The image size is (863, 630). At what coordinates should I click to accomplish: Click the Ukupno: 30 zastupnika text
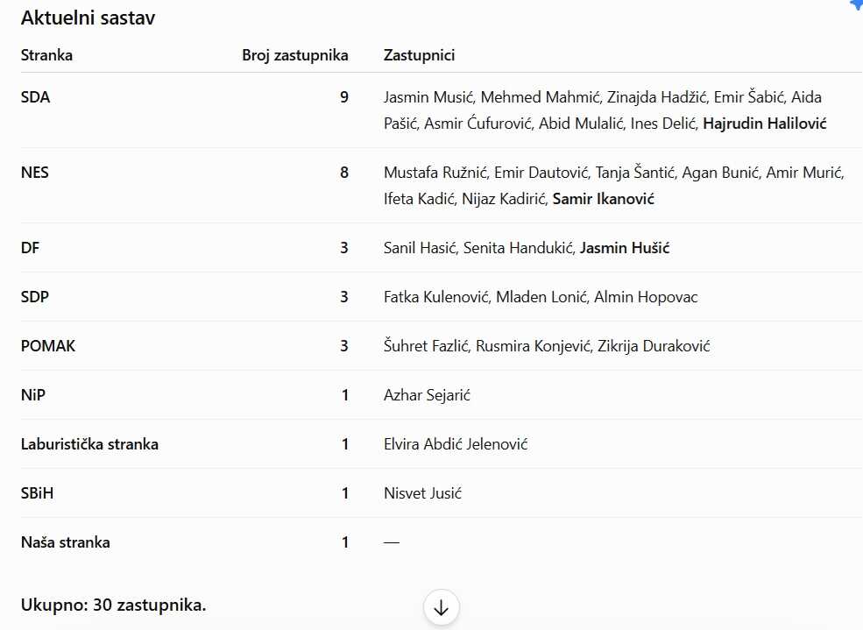(113, 605)
